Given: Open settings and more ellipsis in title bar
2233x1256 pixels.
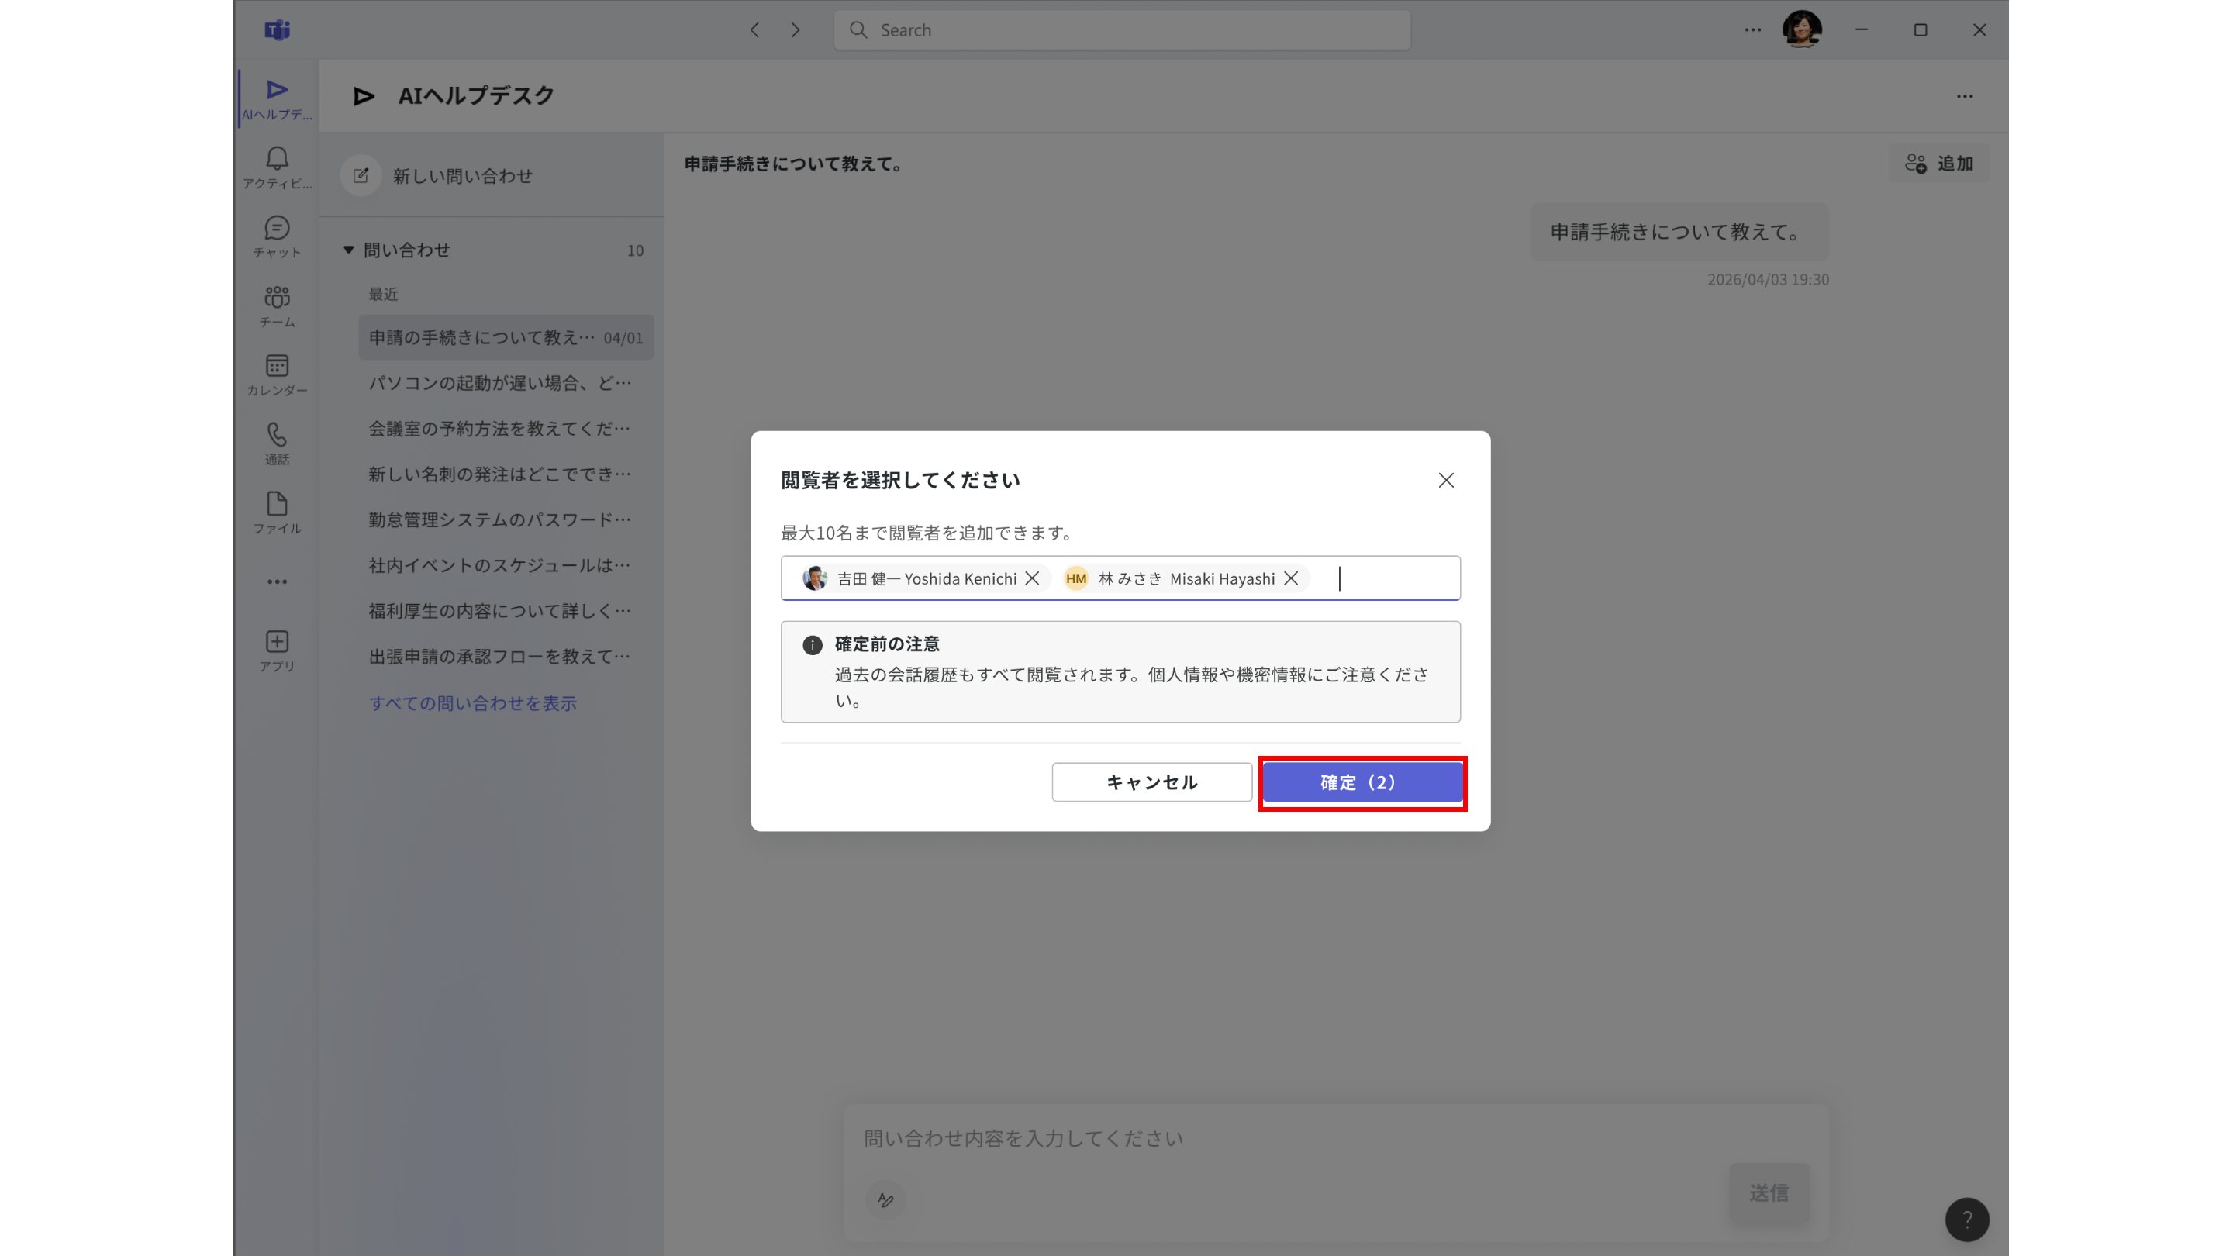Looking at the screenshot, I should (x=1753, y=30).
